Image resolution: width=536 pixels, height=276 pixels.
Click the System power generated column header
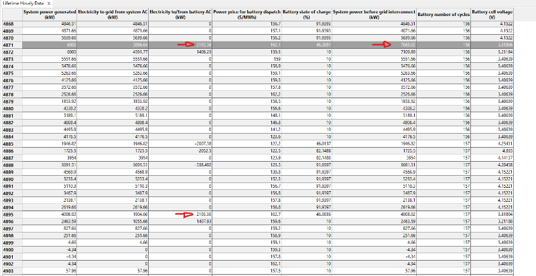(x=49, y=15)
